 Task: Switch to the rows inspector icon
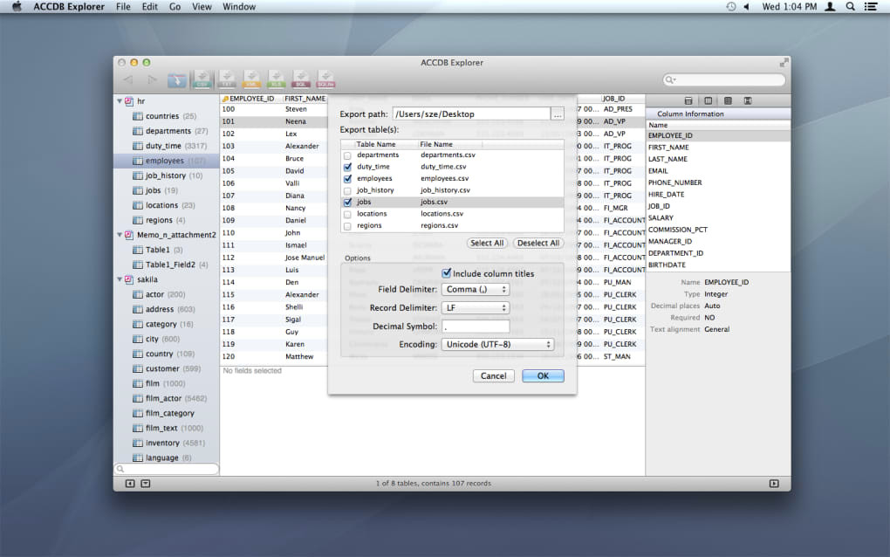pos(728,100)
